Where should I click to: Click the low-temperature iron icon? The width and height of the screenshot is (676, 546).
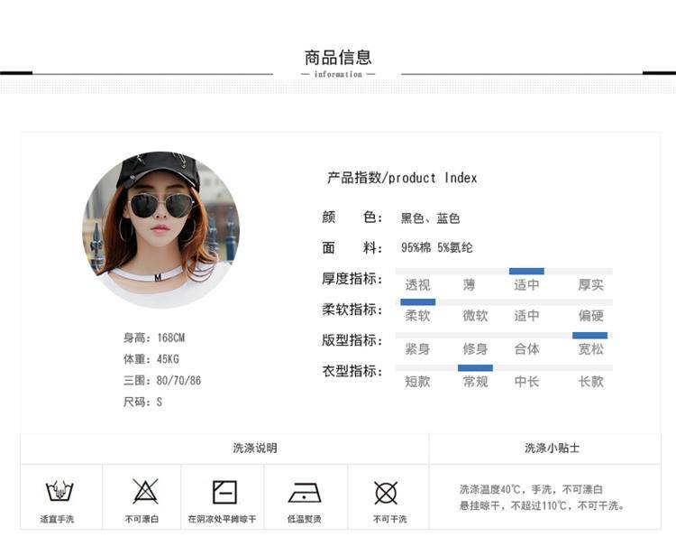tap(305, 493)
